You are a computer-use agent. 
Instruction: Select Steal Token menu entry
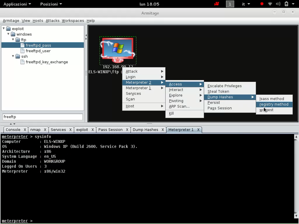[230, 91]
